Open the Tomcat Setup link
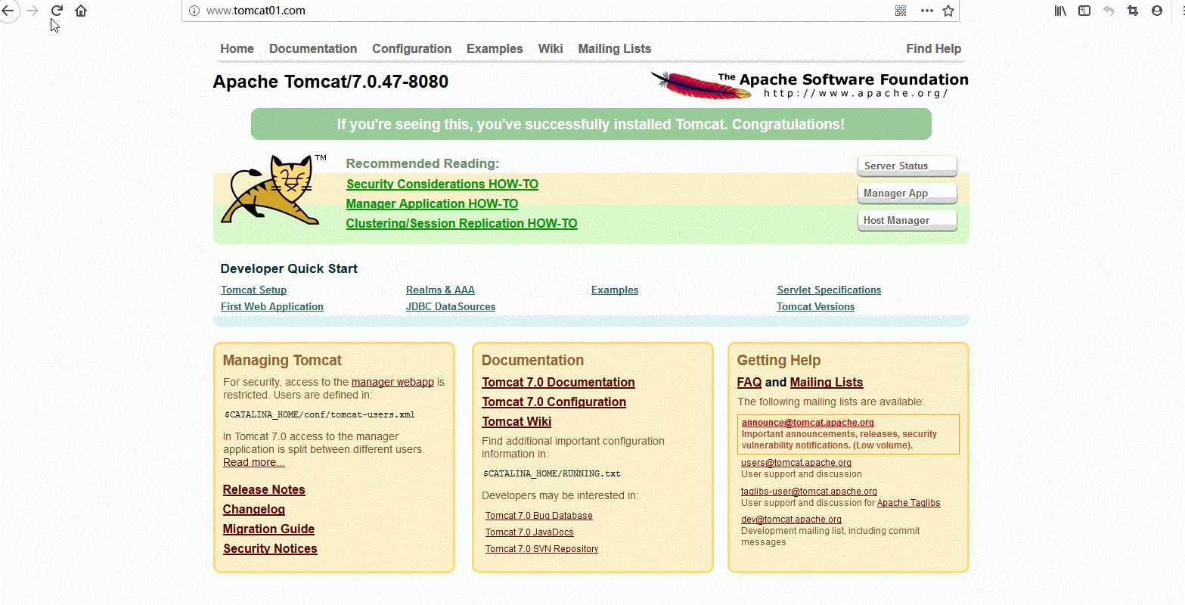 coord(253,290)
